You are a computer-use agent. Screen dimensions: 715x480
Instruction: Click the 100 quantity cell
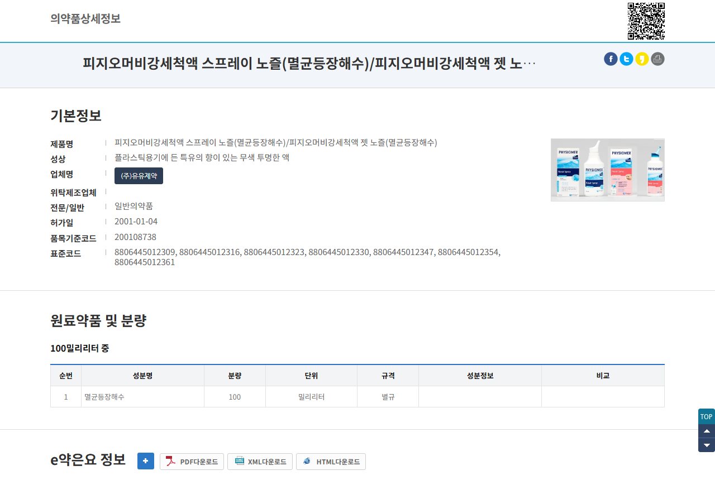pyautogui.click(x=235, y=397)
